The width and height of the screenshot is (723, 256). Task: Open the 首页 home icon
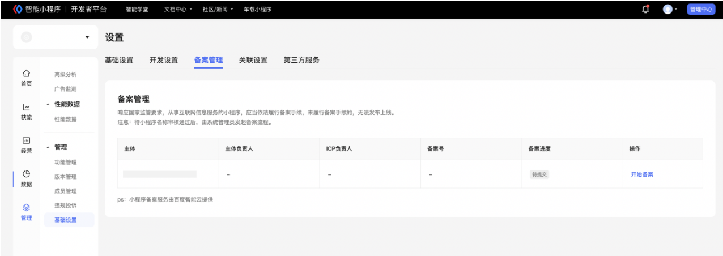26,74
